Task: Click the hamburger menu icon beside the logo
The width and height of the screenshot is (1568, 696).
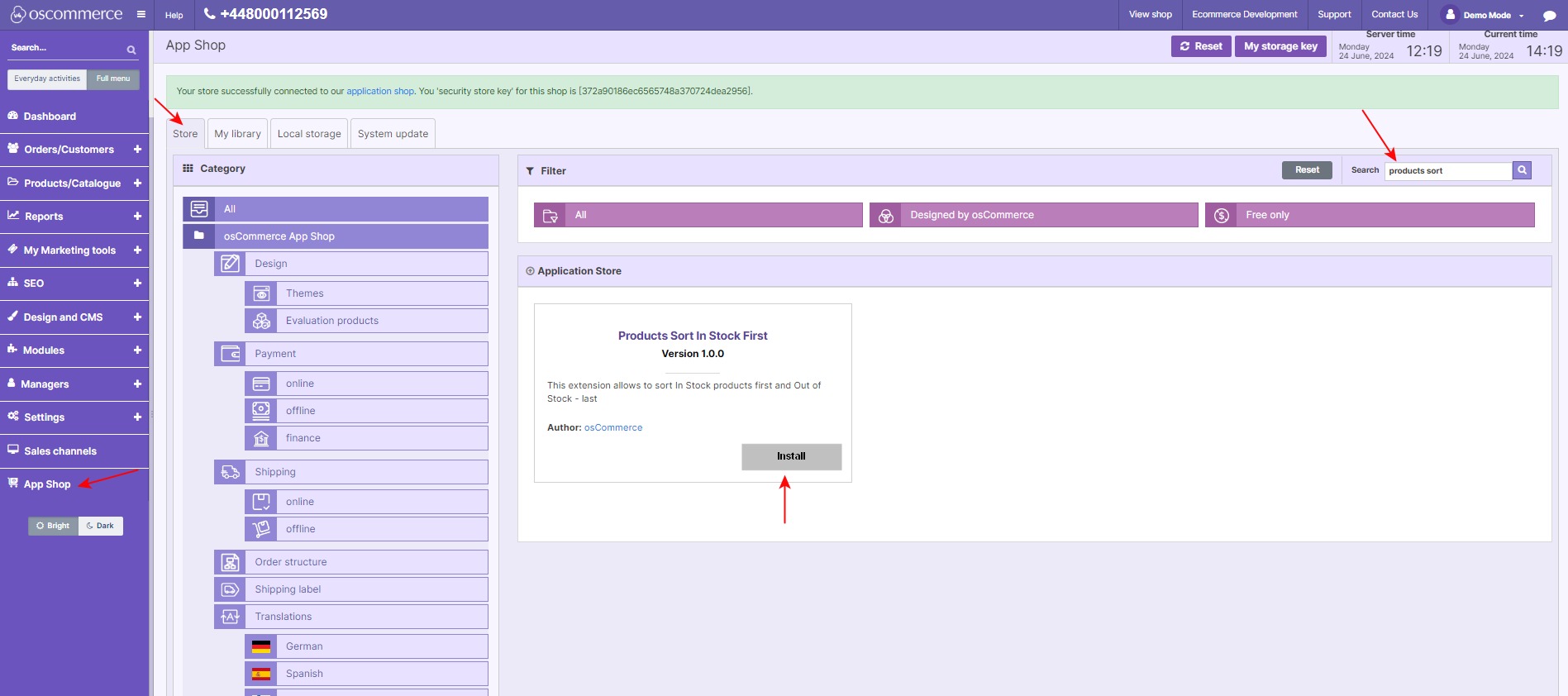Action: pos(141,14)
